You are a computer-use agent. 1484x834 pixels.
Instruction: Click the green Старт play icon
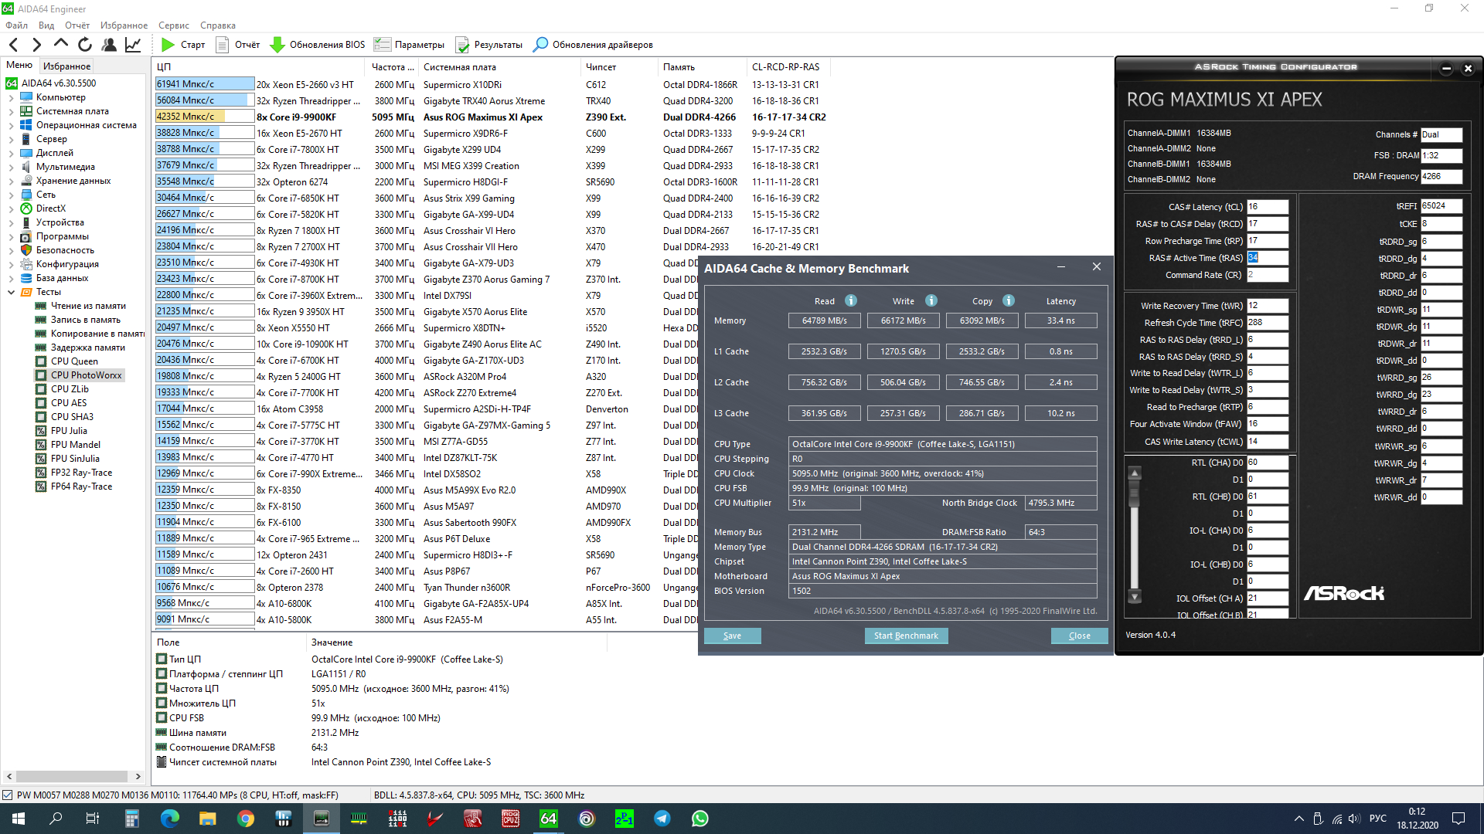point(168,45)
